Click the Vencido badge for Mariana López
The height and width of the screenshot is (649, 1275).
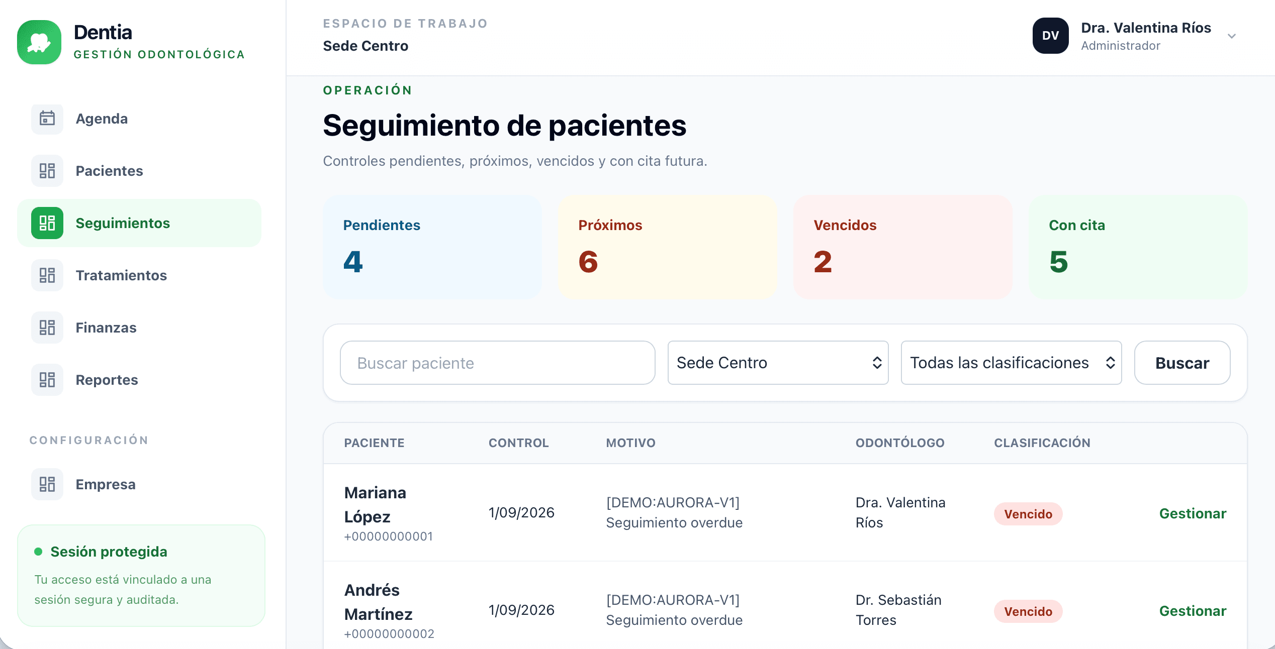1028,514
